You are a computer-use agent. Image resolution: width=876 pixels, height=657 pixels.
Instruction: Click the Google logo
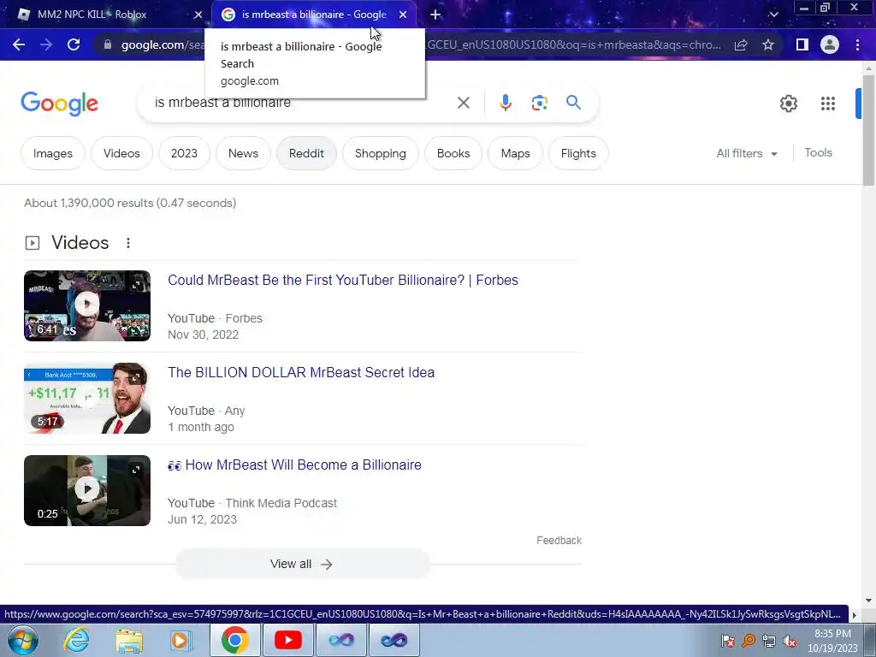pyautogui.click(x=59, y=104)
